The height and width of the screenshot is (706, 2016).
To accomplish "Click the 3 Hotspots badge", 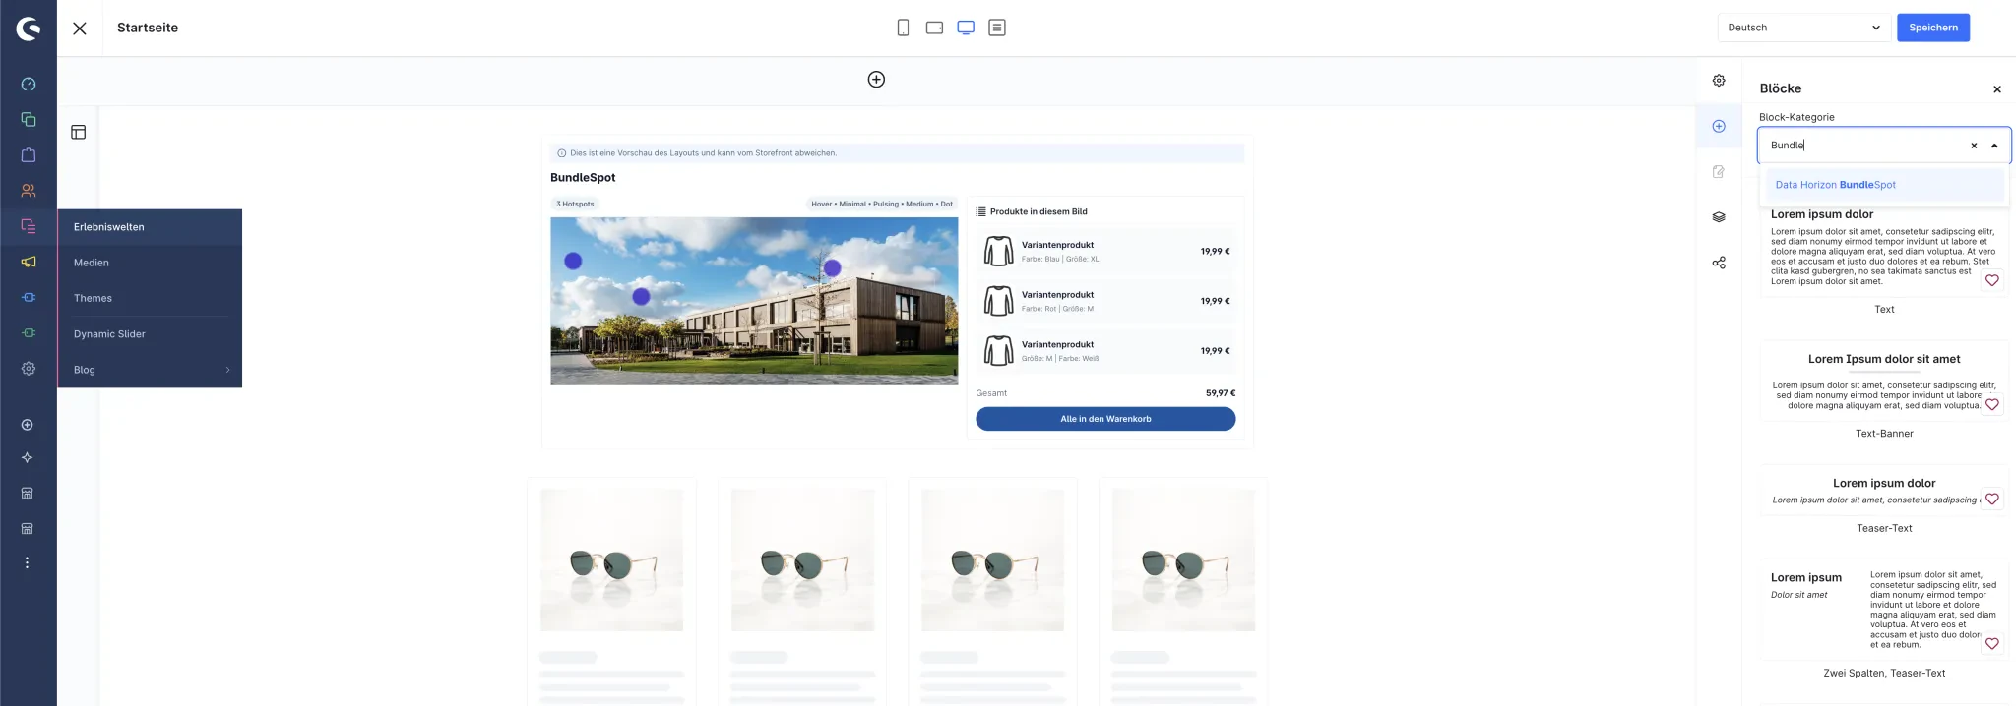I will (575, 204).
